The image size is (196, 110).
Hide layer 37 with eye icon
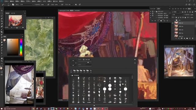[x=173, y=23]
